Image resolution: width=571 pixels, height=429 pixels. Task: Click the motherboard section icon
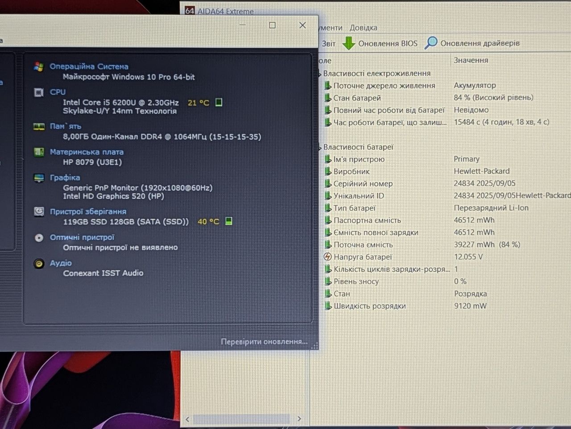click(39, 152)
